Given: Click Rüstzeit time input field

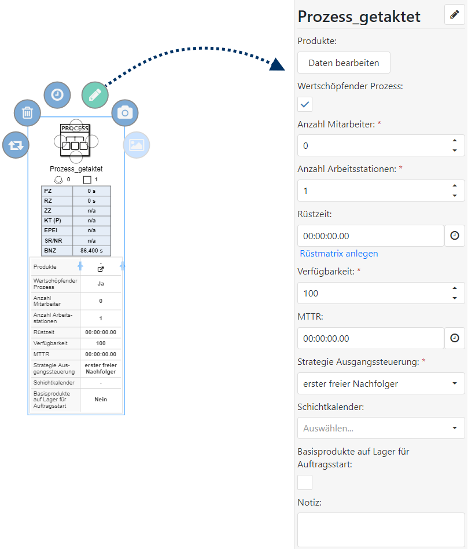Looking at the screenshot, I should tap(371, 236).
